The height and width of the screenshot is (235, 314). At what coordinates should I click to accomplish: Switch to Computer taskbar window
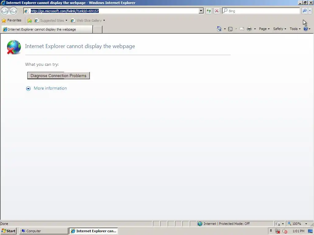(x=44, y=231)
